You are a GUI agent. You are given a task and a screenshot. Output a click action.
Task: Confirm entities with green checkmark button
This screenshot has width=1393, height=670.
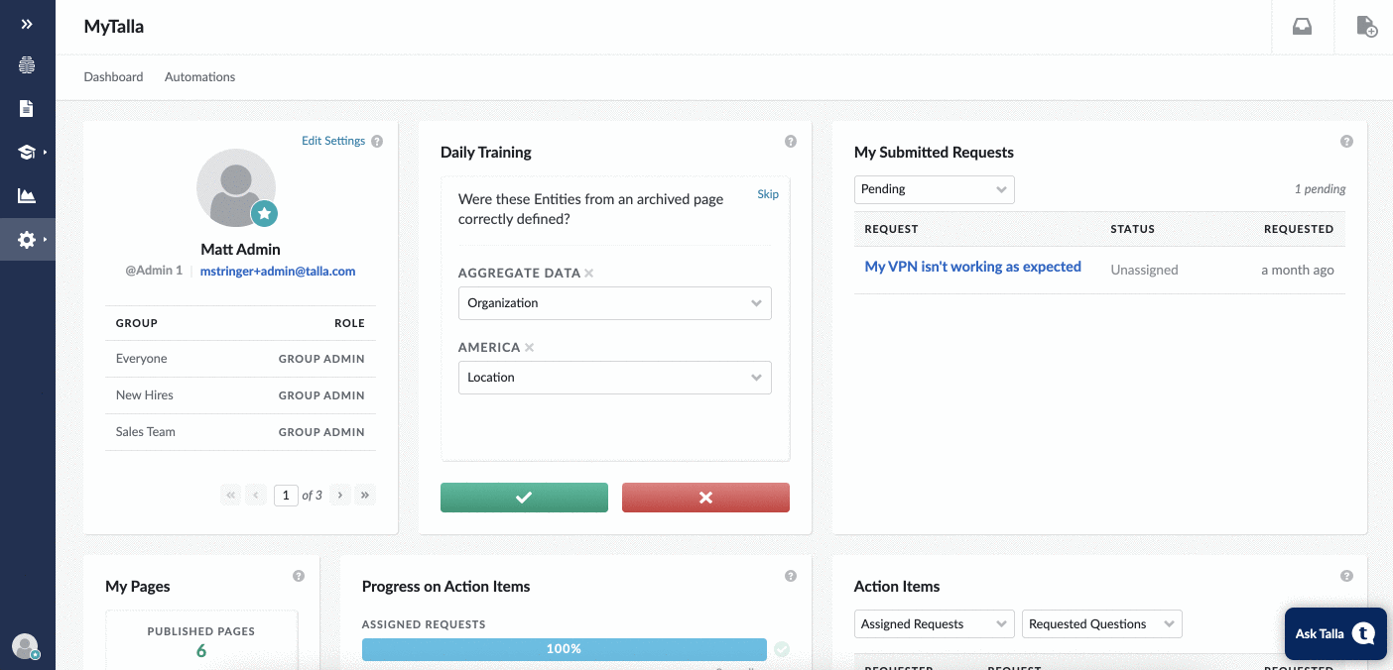(x=524, y=498)
